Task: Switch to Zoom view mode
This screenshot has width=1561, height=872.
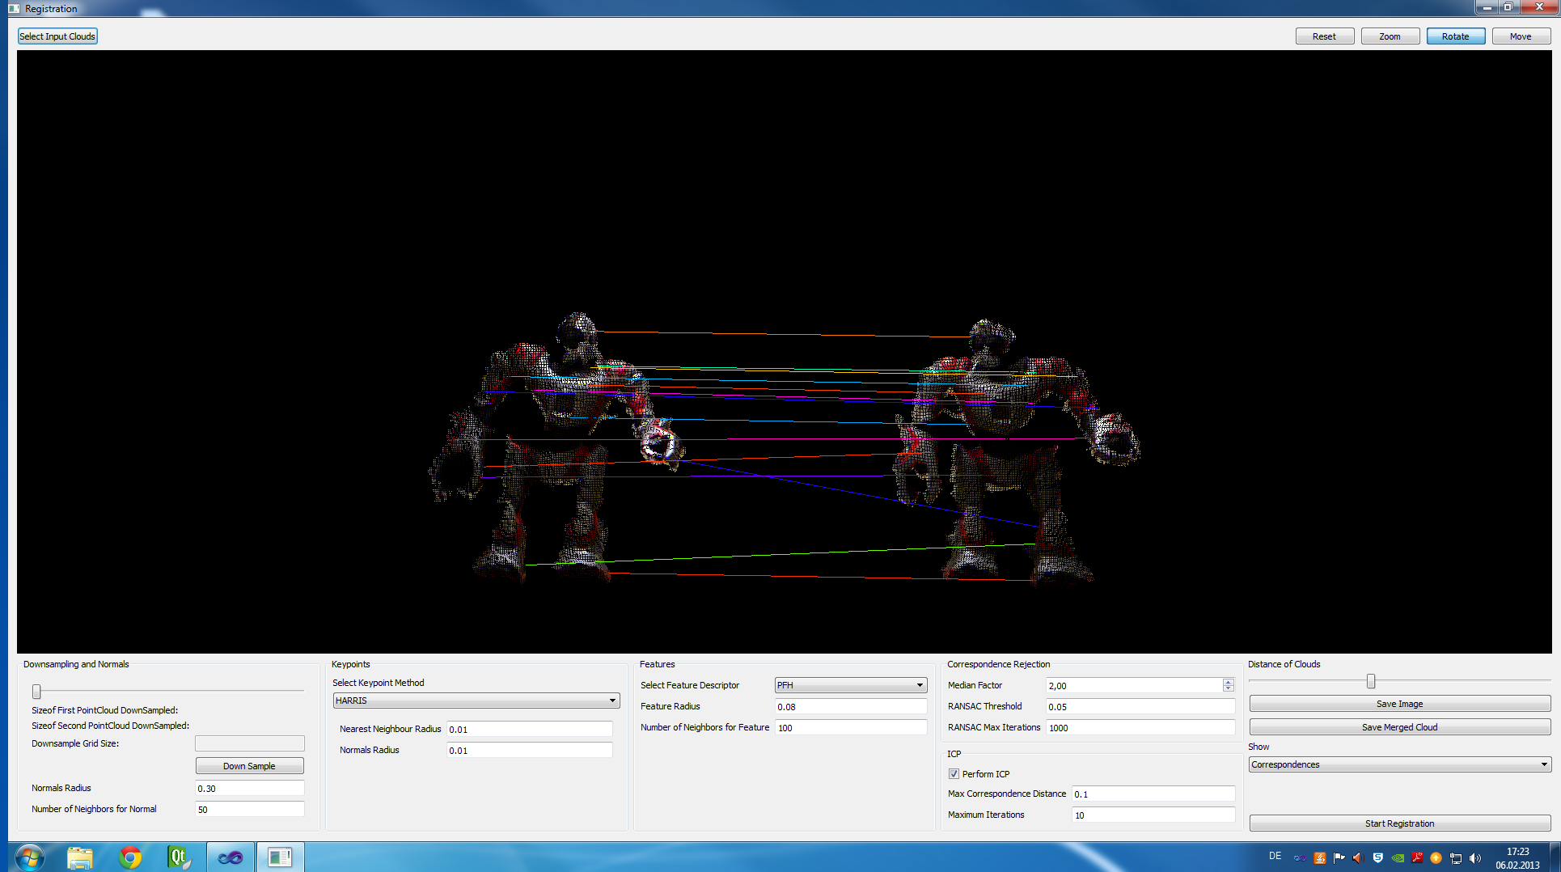Action: (x=1390, y=36)
